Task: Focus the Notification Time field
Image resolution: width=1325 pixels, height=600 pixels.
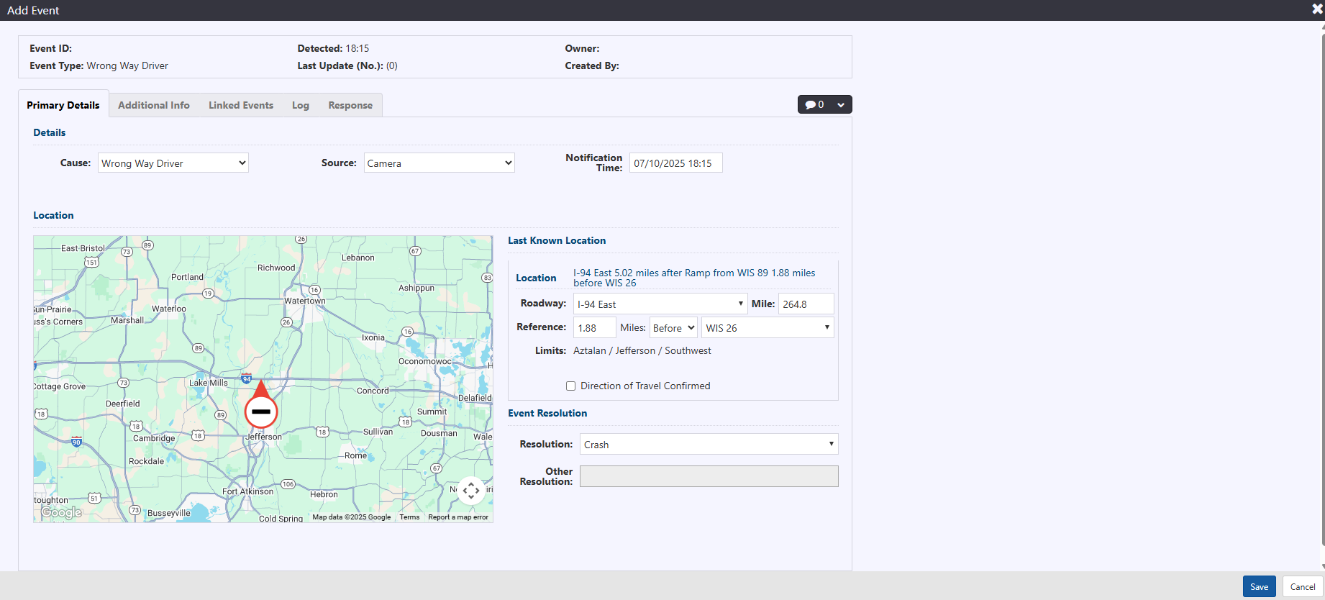Action: click(x=675, y=163)
